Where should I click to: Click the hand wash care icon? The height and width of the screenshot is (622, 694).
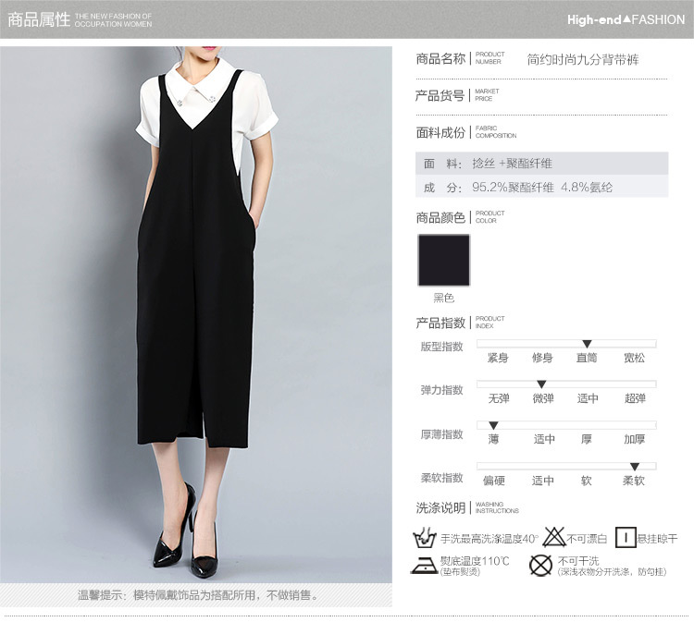click(424, 538)
